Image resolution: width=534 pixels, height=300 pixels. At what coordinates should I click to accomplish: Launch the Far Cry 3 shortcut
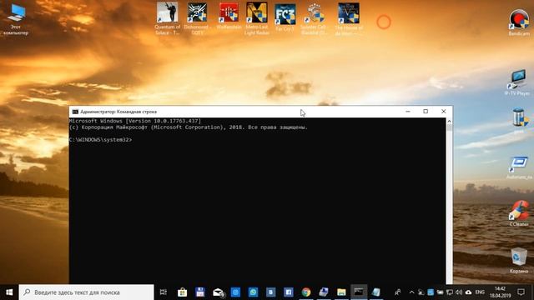pyautogui.click(x=285, y=17)
